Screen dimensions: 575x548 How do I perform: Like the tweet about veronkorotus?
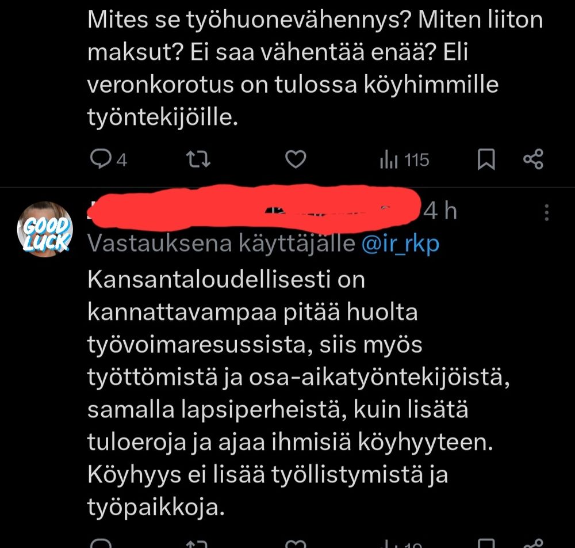point(296,159)
